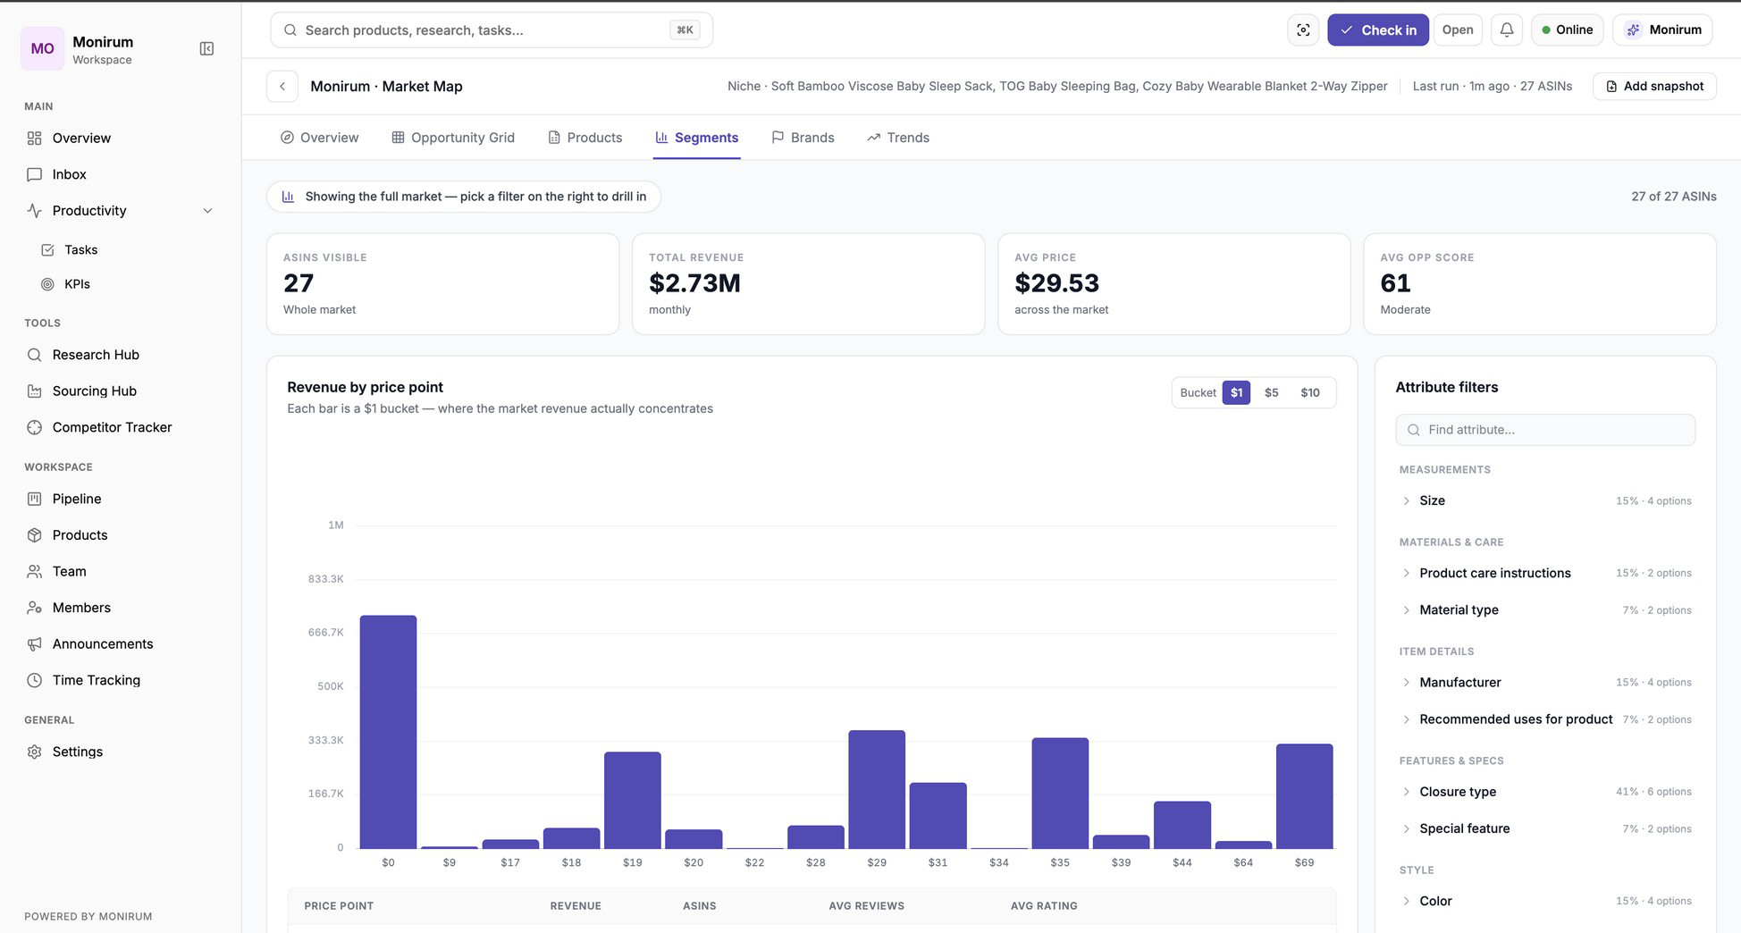
Task: Select the $1 bucket size
Action: tap(1236, 392)
